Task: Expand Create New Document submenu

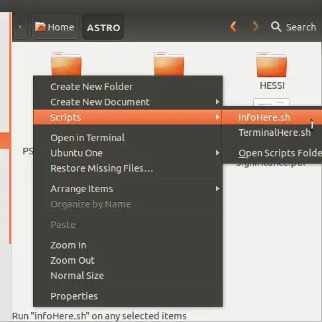Action: click(x=128, y=102)
